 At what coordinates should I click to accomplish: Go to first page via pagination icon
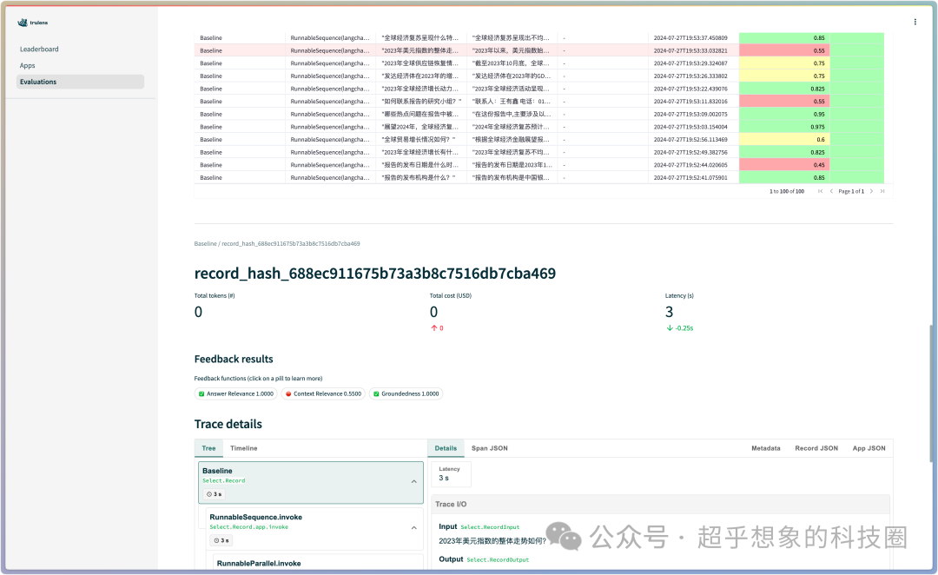point(820,190)
